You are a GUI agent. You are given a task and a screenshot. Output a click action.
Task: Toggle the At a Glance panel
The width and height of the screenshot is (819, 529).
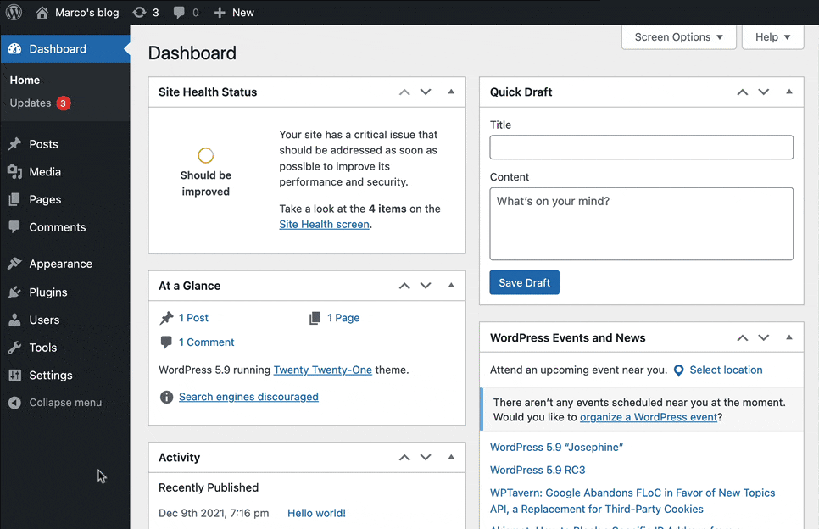click(451, 286)
